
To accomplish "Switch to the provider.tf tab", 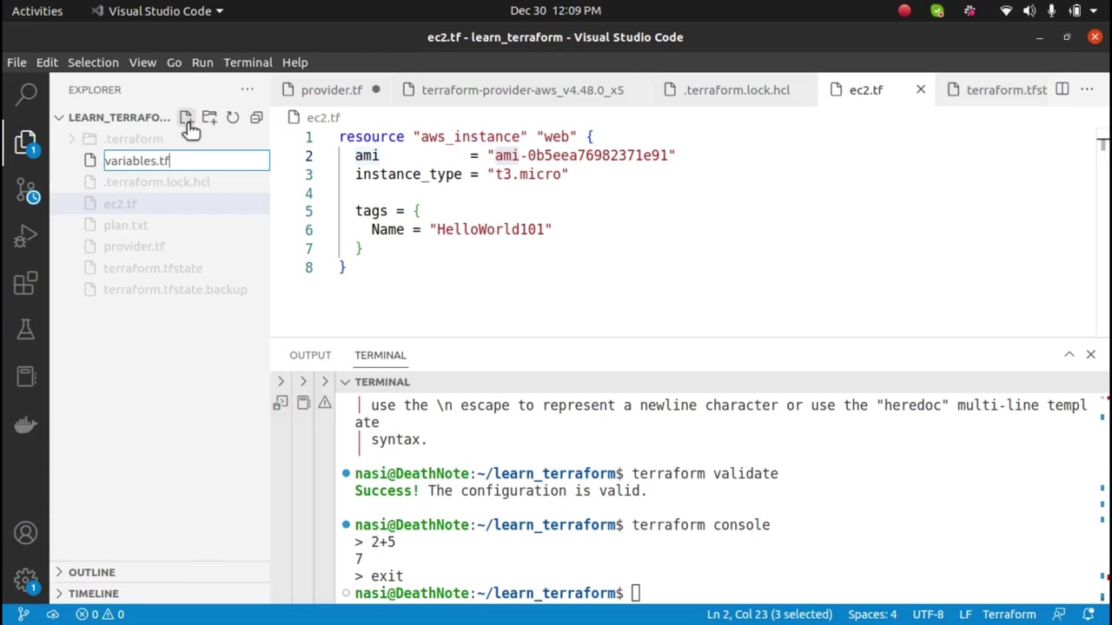I will click(331, 89).
